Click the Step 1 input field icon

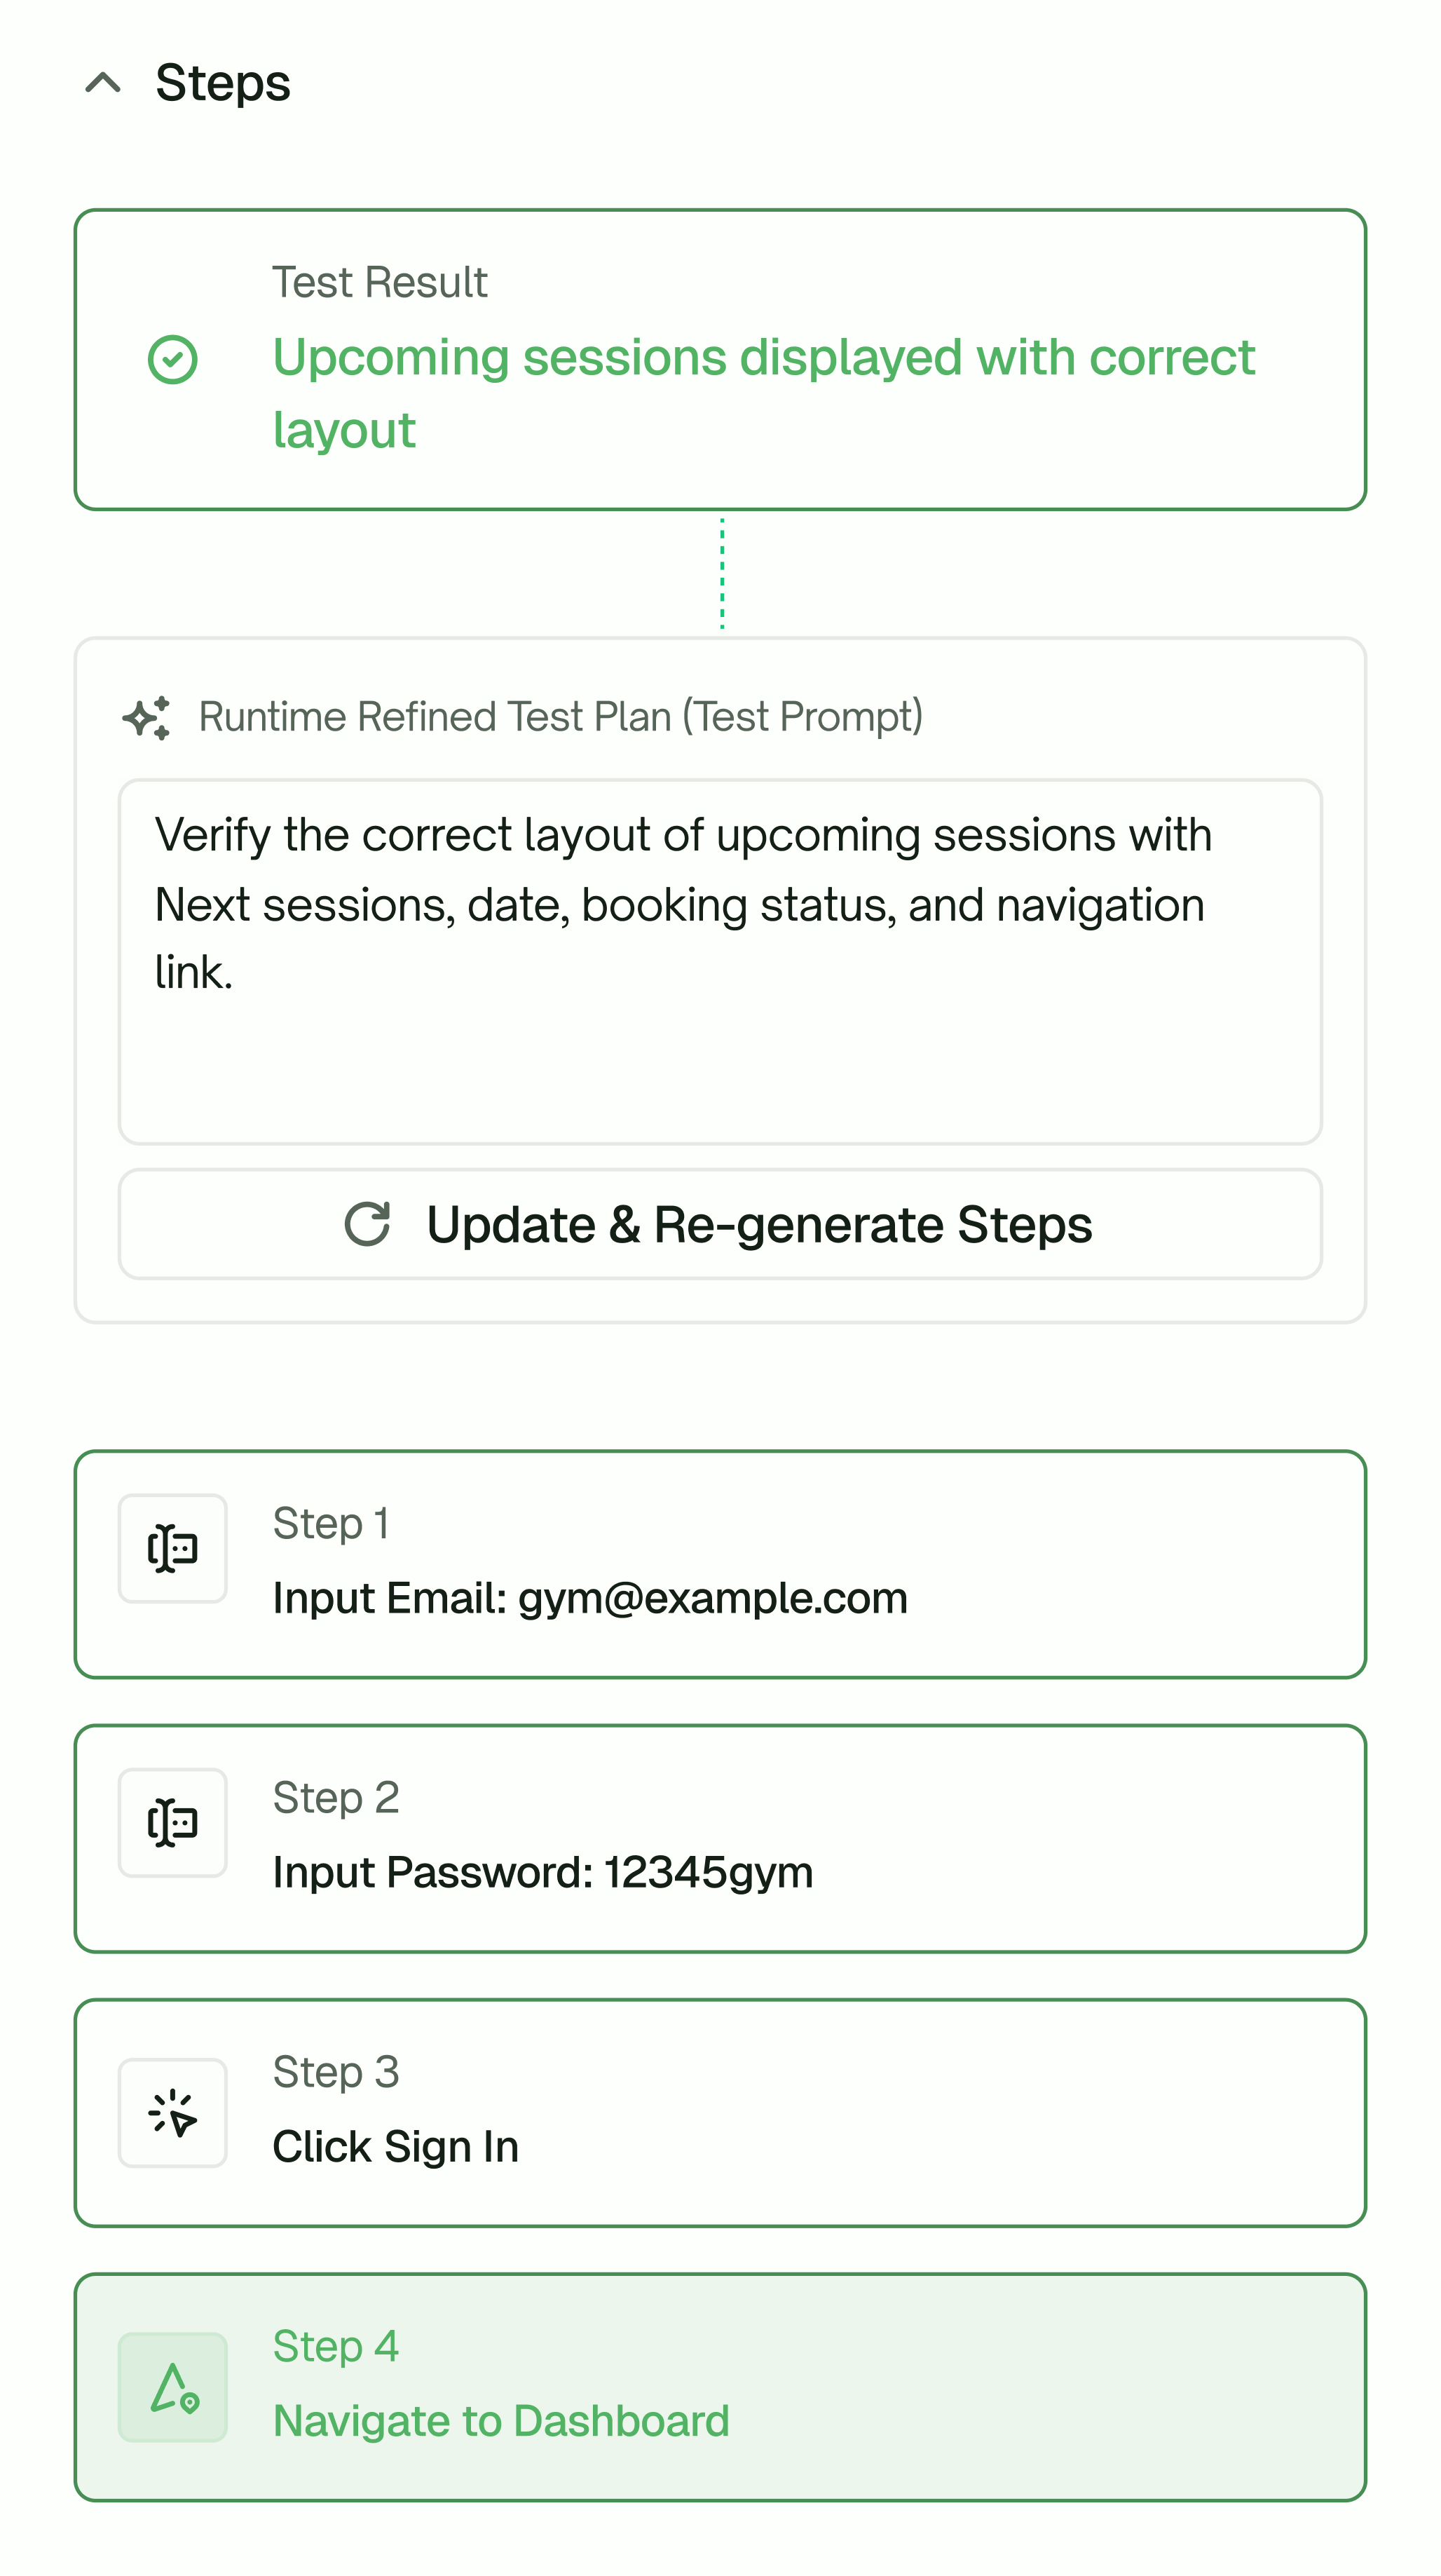click(173, 1549)
